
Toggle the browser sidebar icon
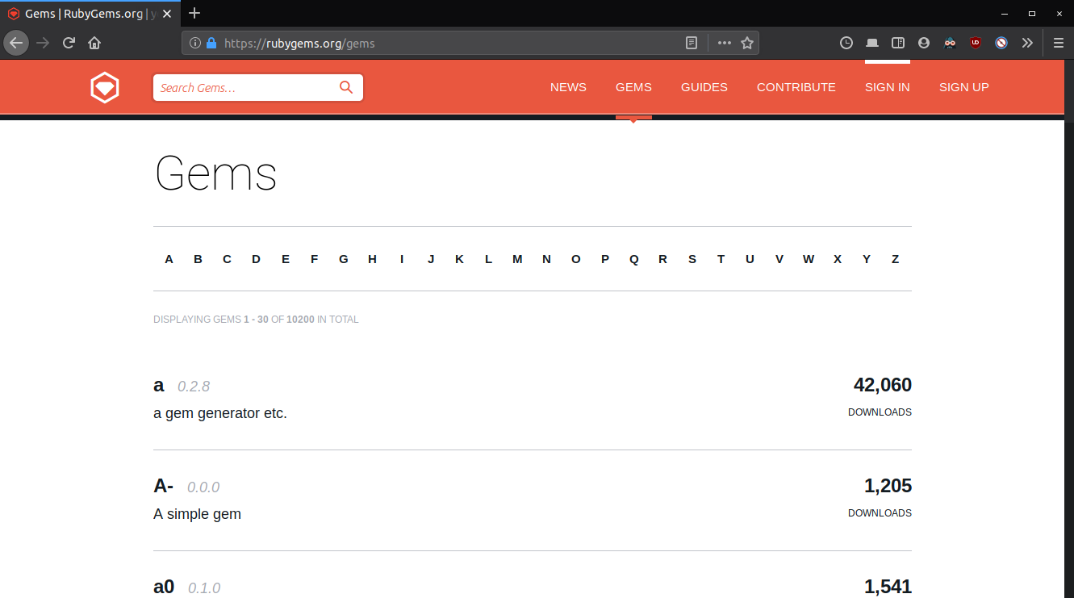(x=898, y=43)
